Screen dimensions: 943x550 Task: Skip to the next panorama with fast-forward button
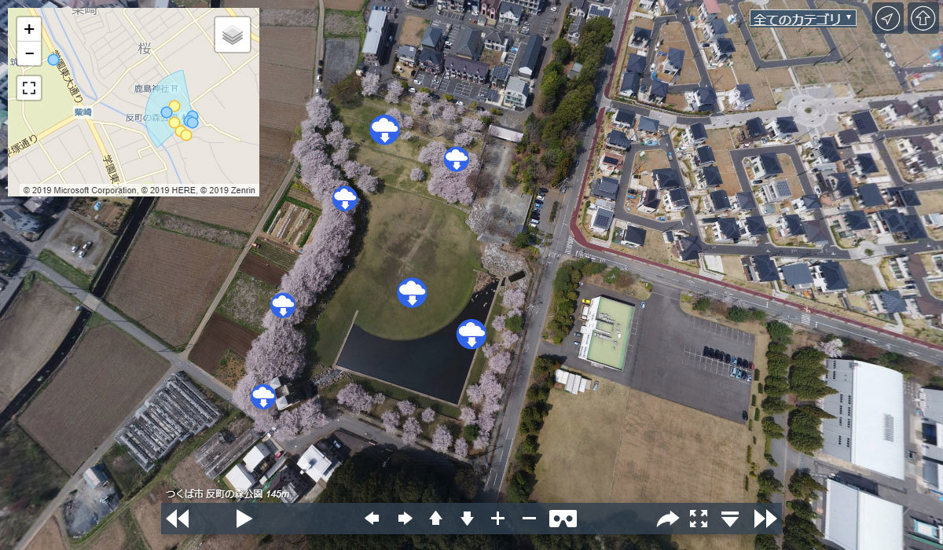coord(765,519)
